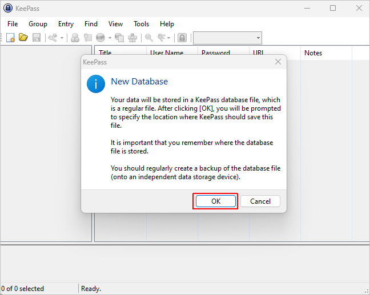370x295 pixels.
Task: Click the Show Entries toolbar icon
Action: tap(162, 38)
